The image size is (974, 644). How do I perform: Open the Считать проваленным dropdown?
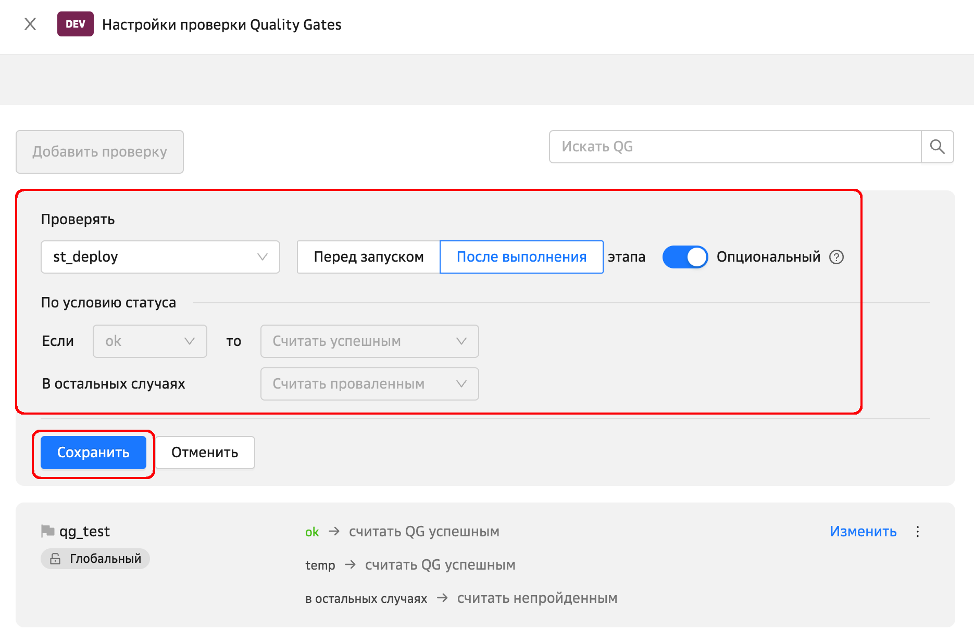[x=369, y=384]
